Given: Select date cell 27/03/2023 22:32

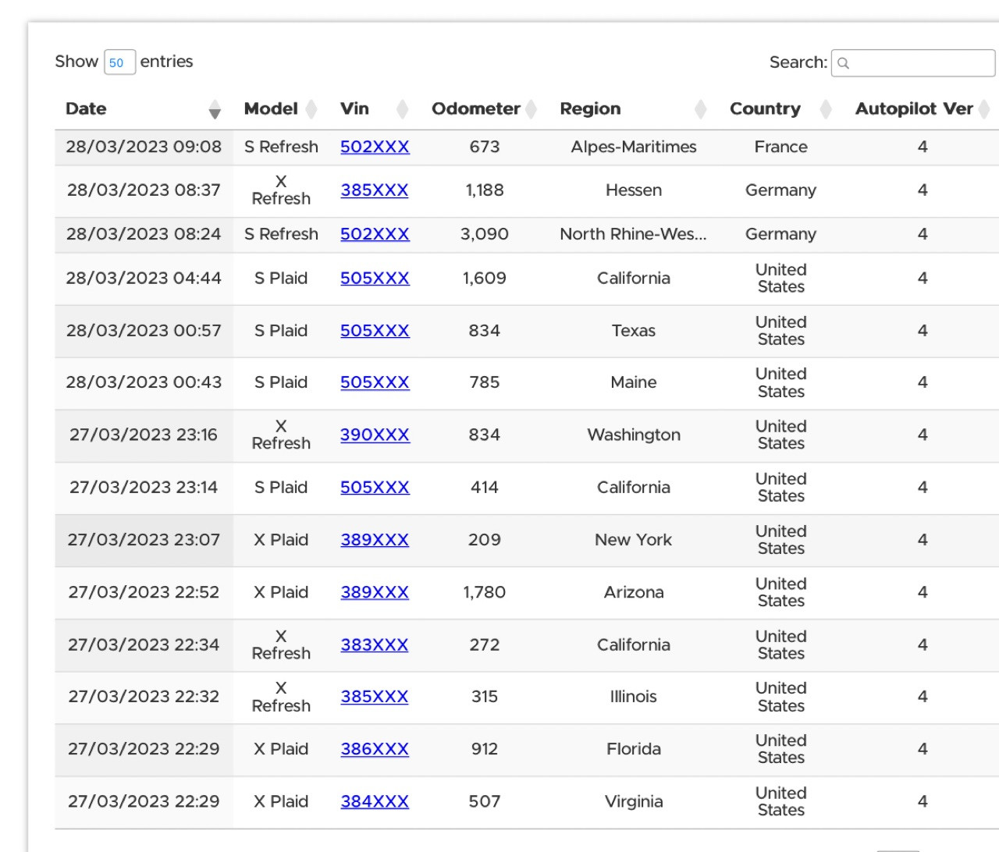Looking at the screenshot, I should coord(144,697).
